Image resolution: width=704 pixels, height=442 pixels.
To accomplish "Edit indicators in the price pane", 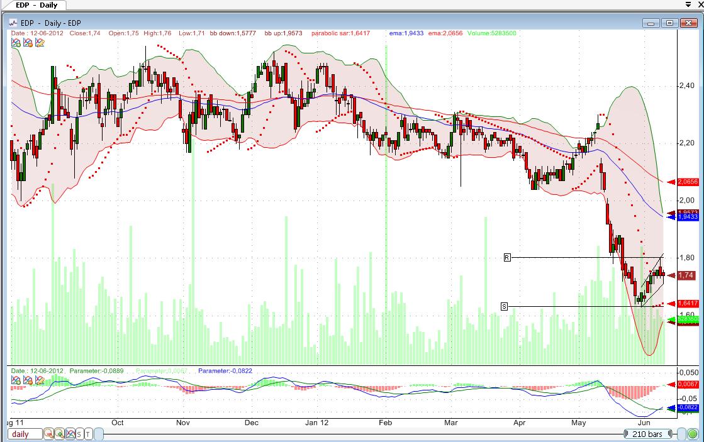I will (x=40, y=43).
